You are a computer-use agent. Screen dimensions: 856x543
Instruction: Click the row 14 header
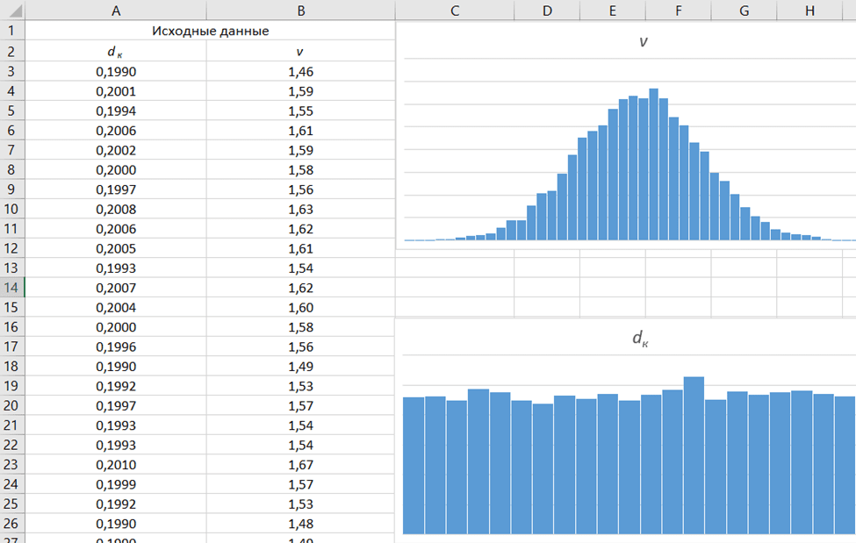click(x=12, y=288)
